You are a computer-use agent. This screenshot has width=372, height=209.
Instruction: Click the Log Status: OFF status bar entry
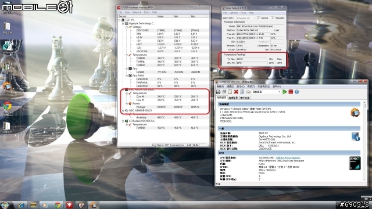click(160, 145)
